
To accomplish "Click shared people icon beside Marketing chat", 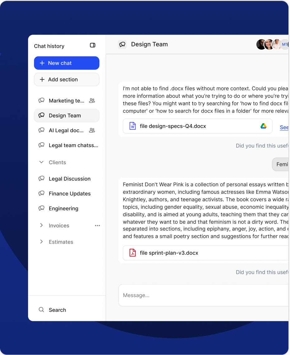I will 92,101.
